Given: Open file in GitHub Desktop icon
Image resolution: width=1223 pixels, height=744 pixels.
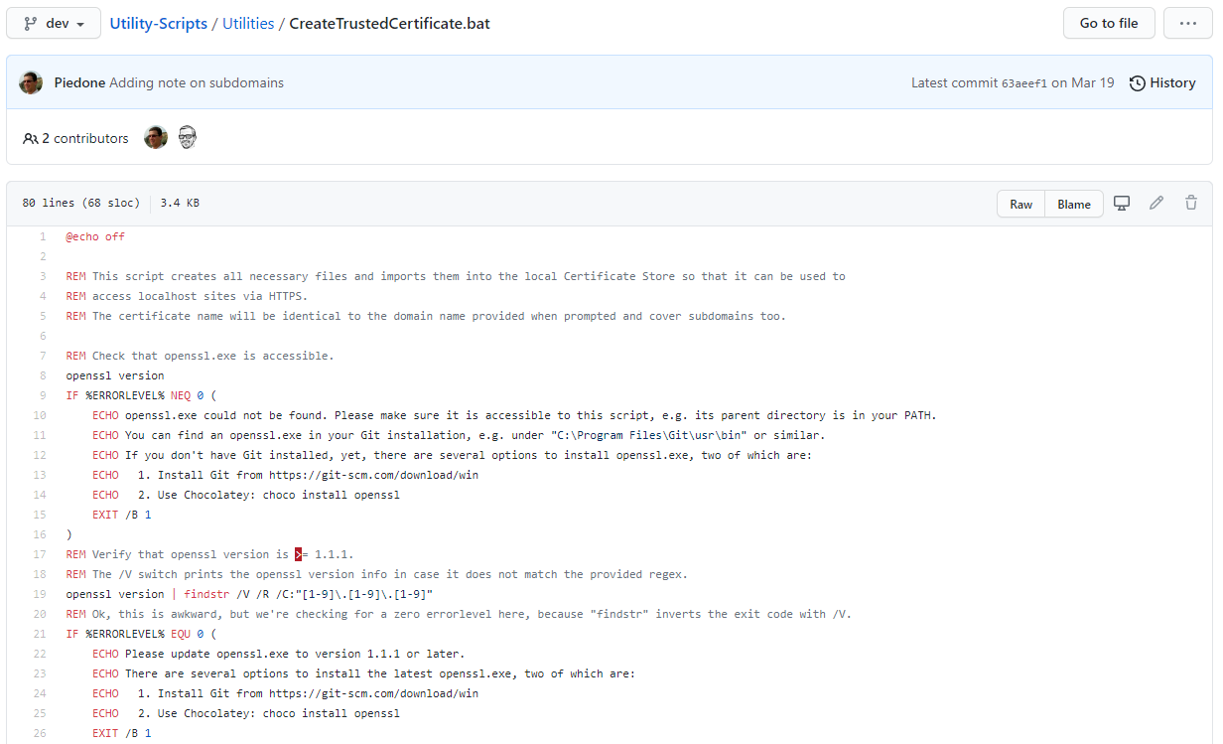Looking at the screenshot, I should (1122, 203).
